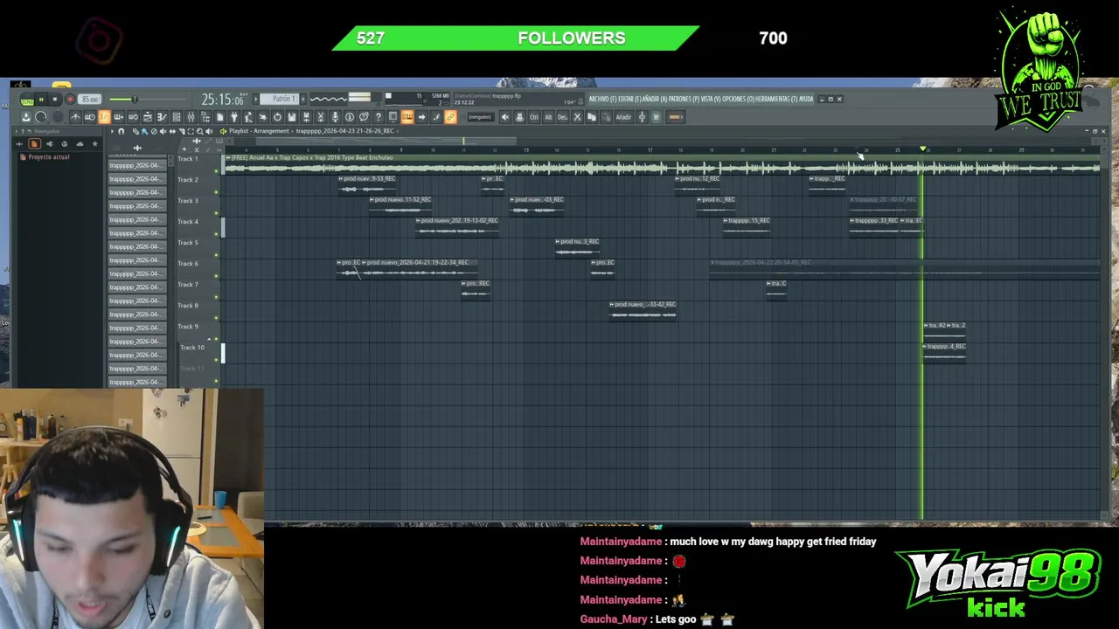Screen dimensions: 1119x629
Task: Click the Añadir button
Action: point(623,117)
